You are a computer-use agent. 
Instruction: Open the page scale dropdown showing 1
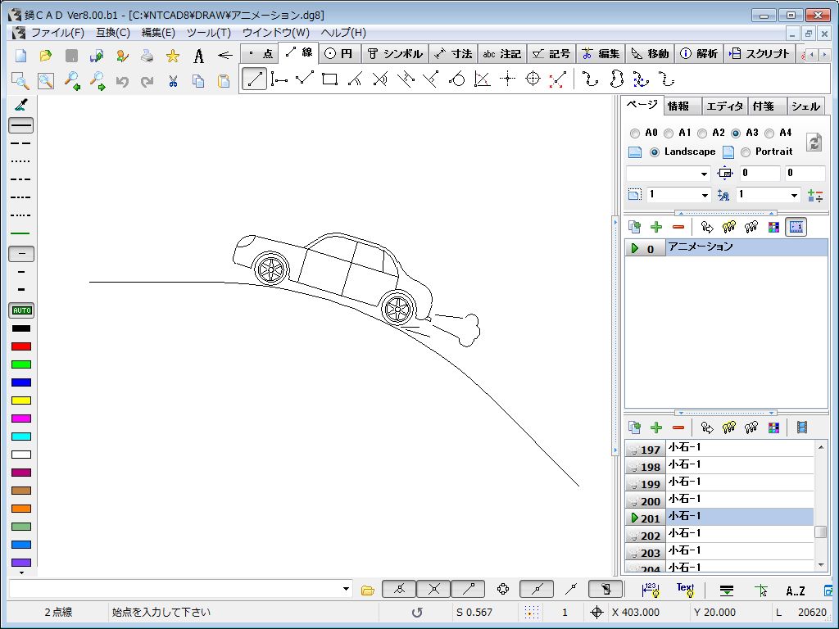pyautogui.click(x=704, y=195)
